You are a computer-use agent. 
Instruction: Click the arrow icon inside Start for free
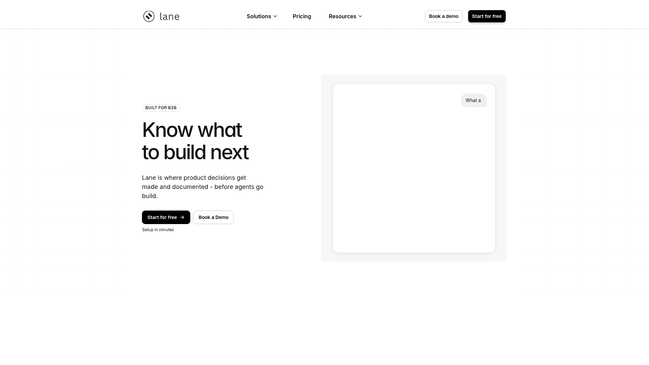(182, 217)
